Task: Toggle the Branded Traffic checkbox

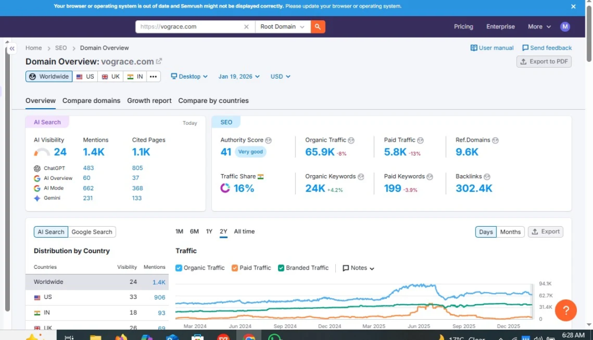Action: tap(281, 268)
